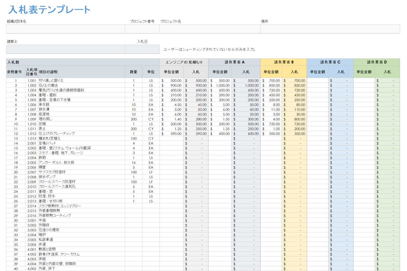This screenshot has height=271, width=407.
Task: Select the cell 承水路
Action: [82, 105]
